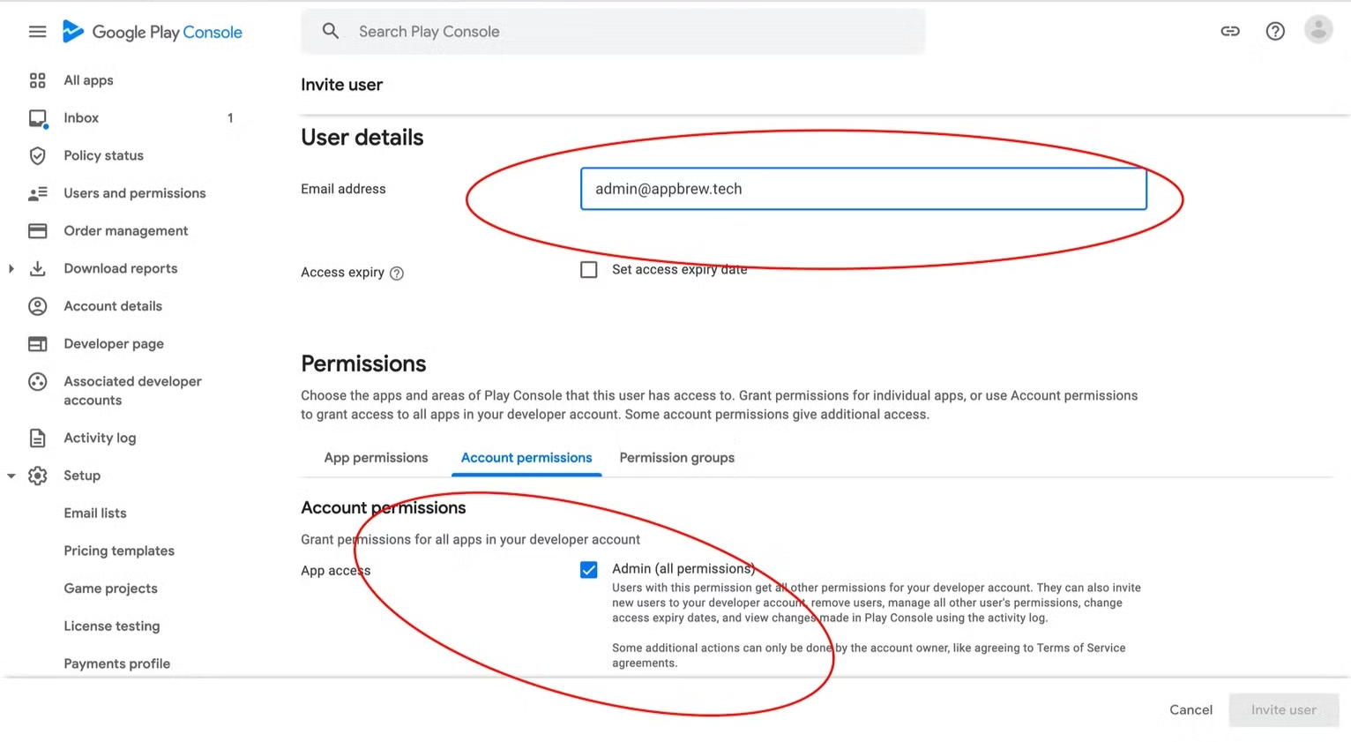This screenshot has height=742, width=1351.
Task: View the Activity log
Action: 100,438
